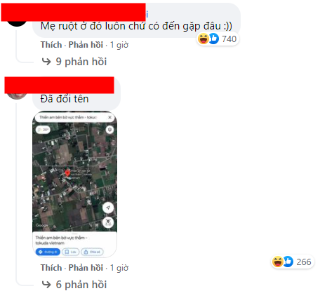The image size is (320, 291).
Task: Click the map layers icon in screenshot
Action: [x=109, y=130]
